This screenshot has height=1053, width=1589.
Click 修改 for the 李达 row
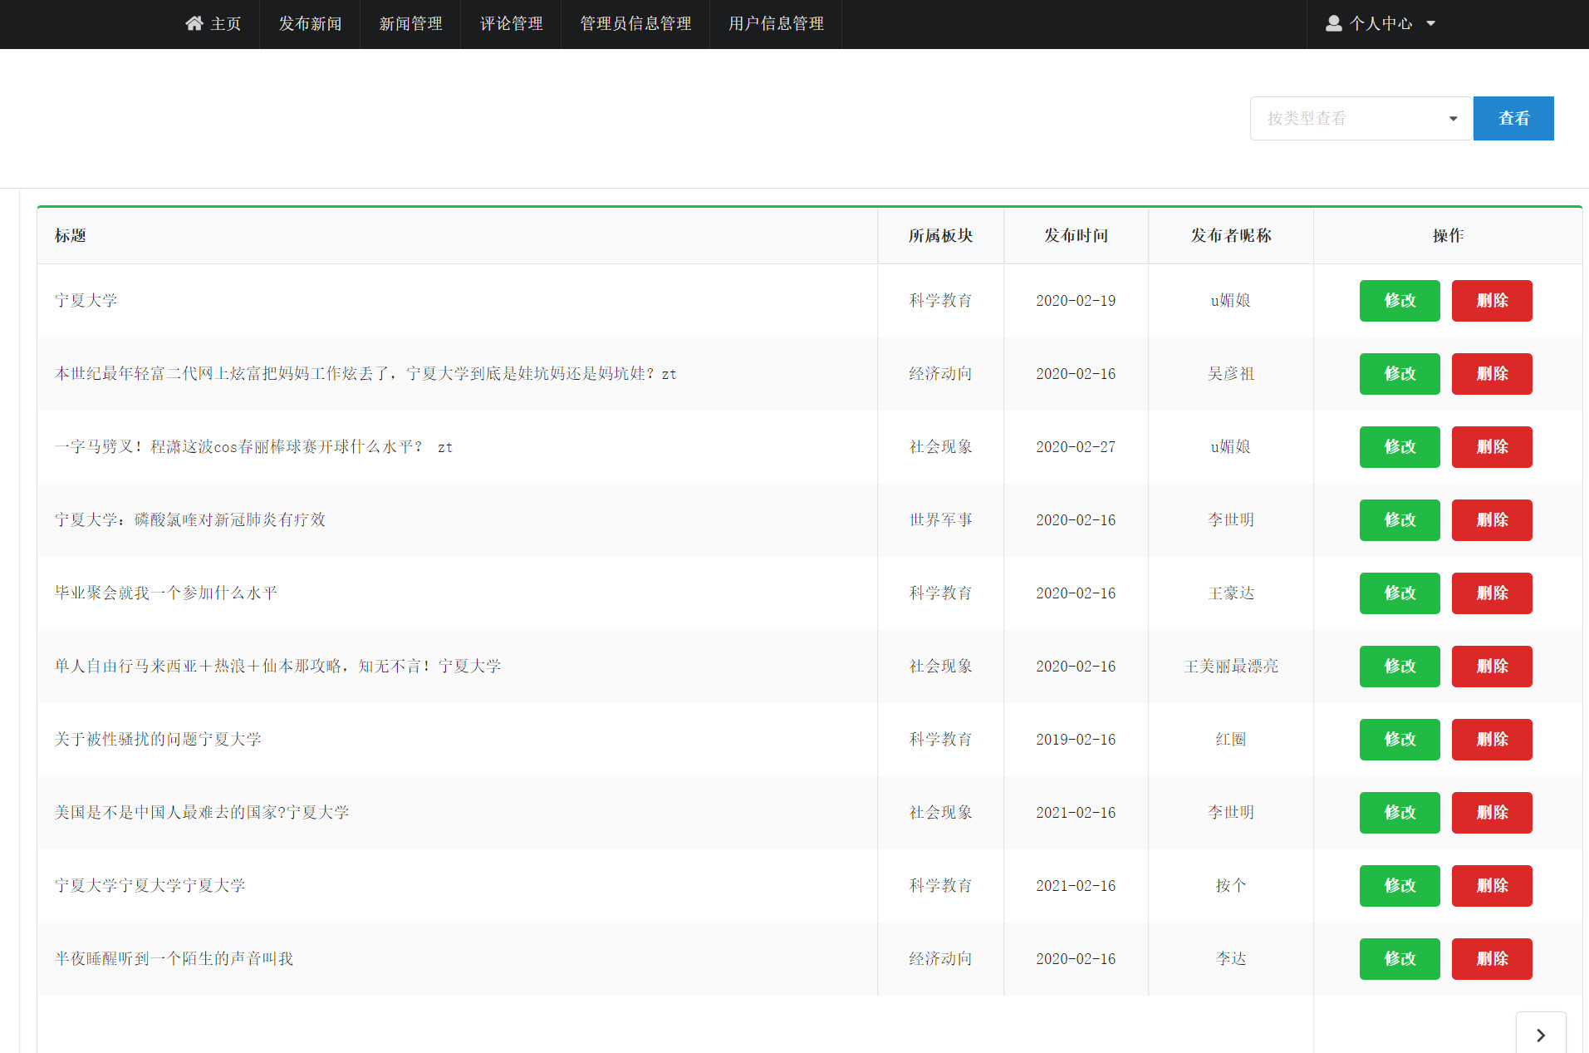[x=1400, y=959]
